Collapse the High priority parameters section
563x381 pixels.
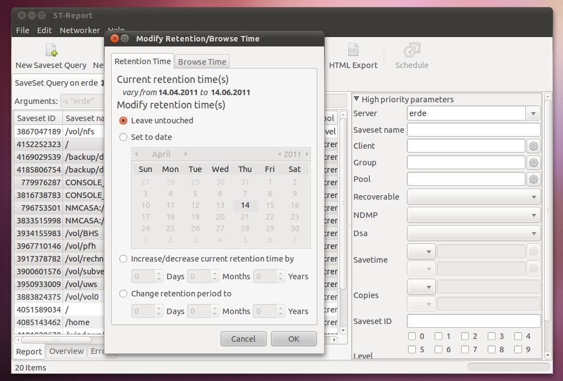click(357, 99)
